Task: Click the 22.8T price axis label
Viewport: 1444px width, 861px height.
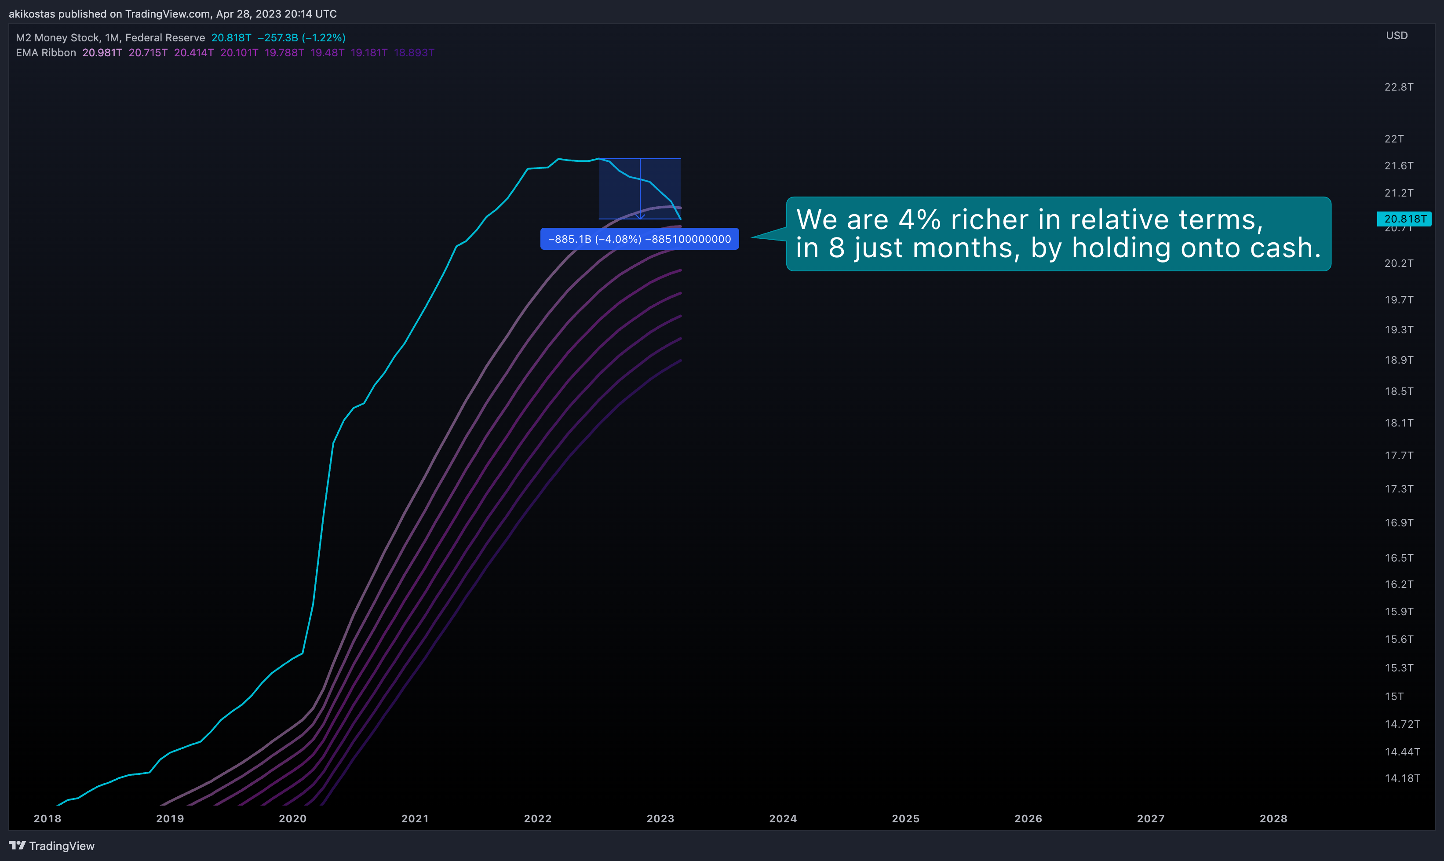Action: click(x=1399, y=87)
